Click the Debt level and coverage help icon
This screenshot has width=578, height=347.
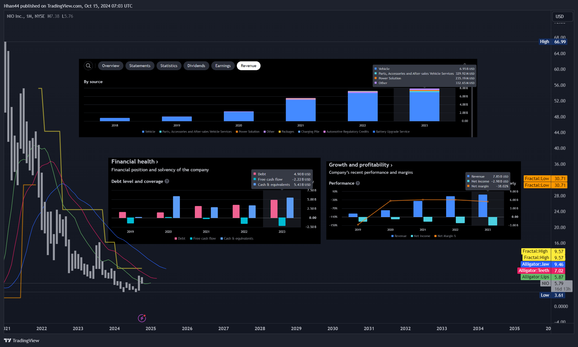tap(167, 181)
